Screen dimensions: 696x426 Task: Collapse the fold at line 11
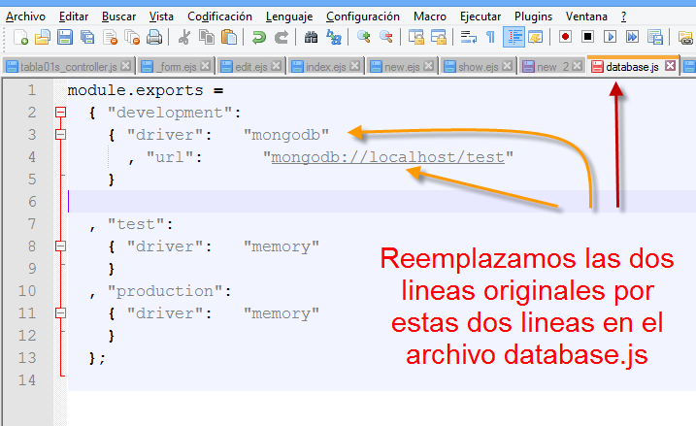pyautogui.click(x=61, y=313)
